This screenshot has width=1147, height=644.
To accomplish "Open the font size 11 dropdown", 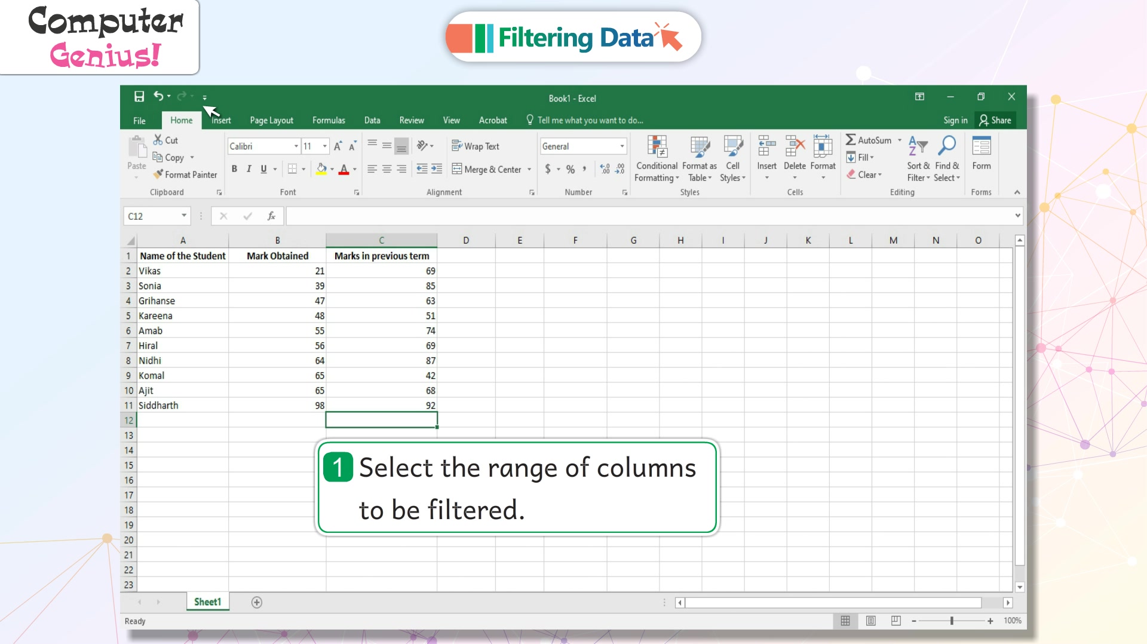I will [324, 146].
